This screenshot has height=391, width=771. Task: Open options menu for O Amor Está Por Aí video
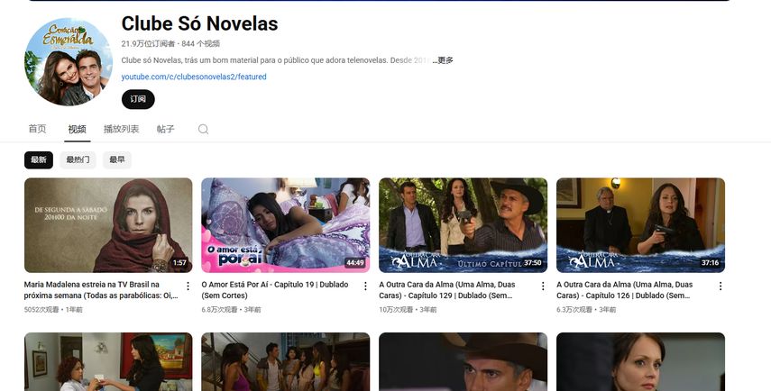pos(365,286)
